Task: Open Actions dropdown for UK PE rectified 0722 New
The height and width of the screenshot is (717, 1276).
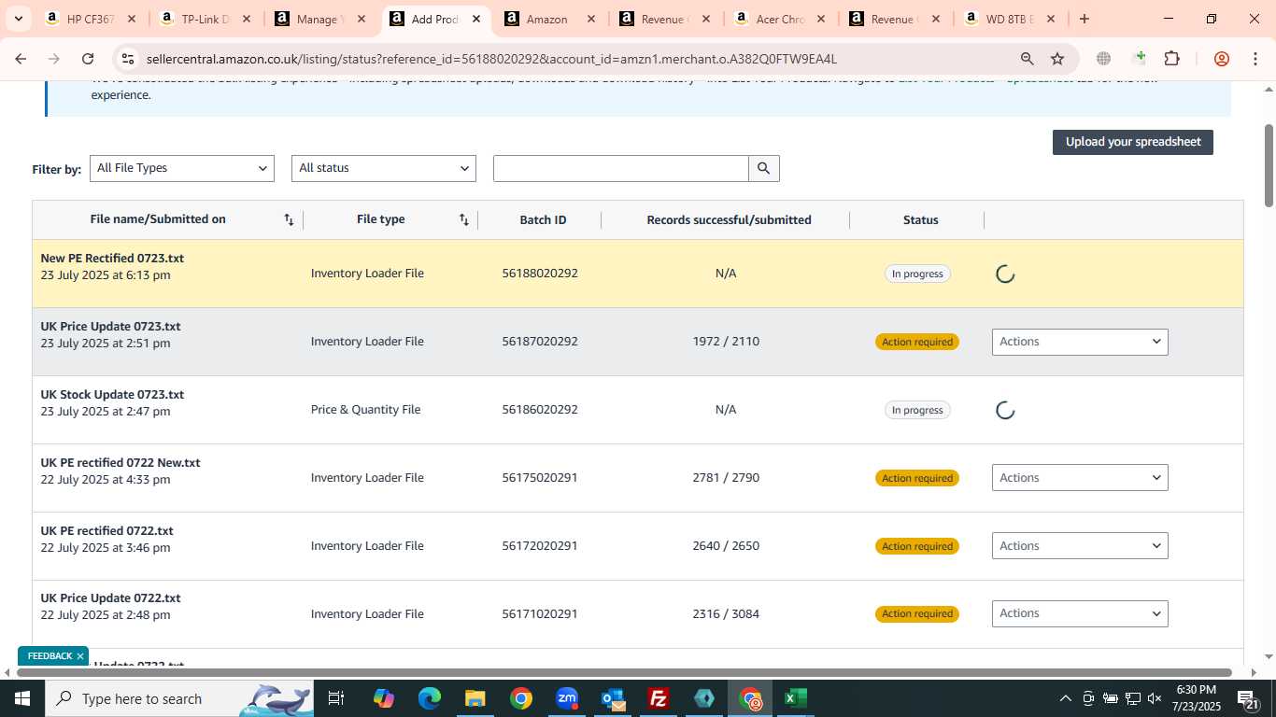Action: pos(1080,478)
